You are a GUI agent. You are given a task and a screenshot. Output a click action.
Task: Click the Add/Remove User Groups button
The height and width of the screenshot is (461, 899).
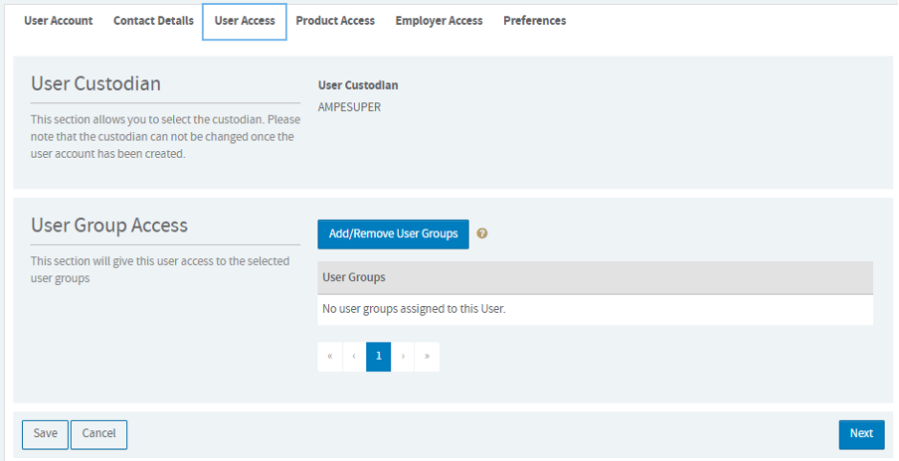pyautogui.click(x=394, y=234)
